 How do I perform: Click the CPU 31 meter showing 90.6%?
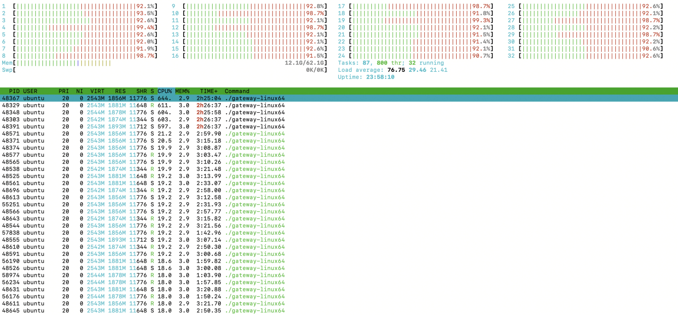point(585,49)
